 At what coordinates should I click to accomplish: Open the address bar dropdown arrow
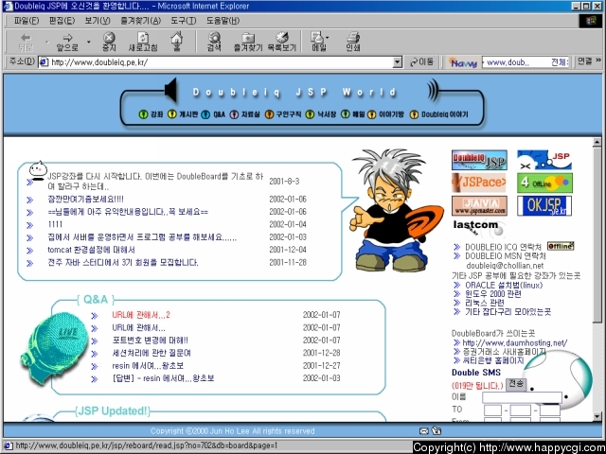click(398, 62)
